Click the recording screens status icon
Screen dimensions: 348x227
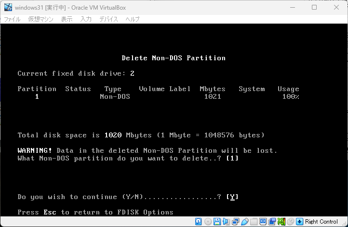pos(272,221)
